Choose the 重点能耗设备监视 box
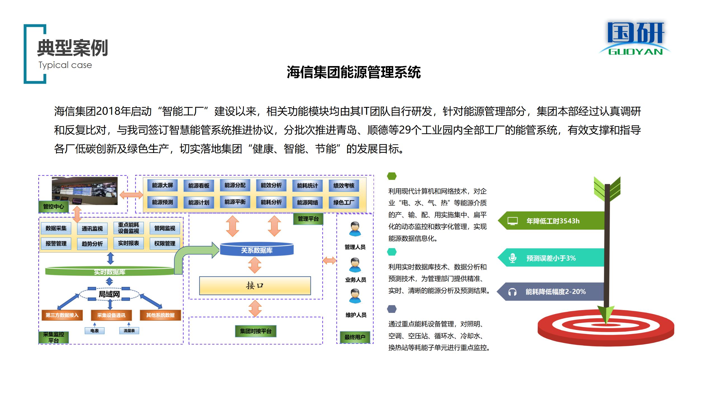 [128, 228]
